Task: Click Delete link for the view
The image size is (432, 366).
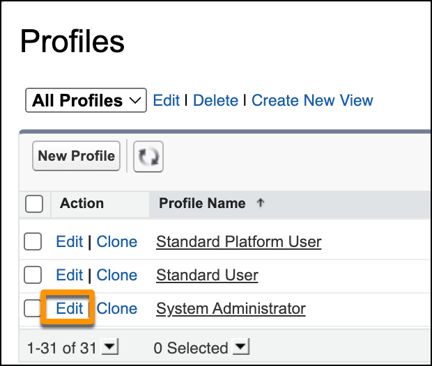Action: [215, 100]
